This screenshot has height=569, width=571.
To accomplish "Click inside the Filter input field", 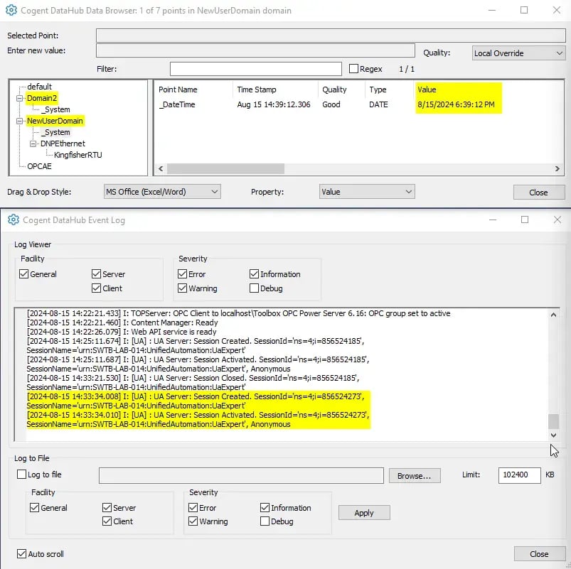I will point(255,68).
